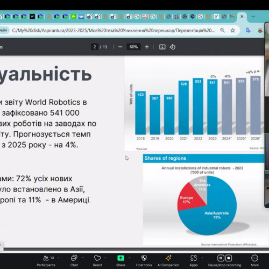The height and width of the screenshot is (269, 269).
Task: Rotate the PDF page counterclockwise
Action: [173, 47]
